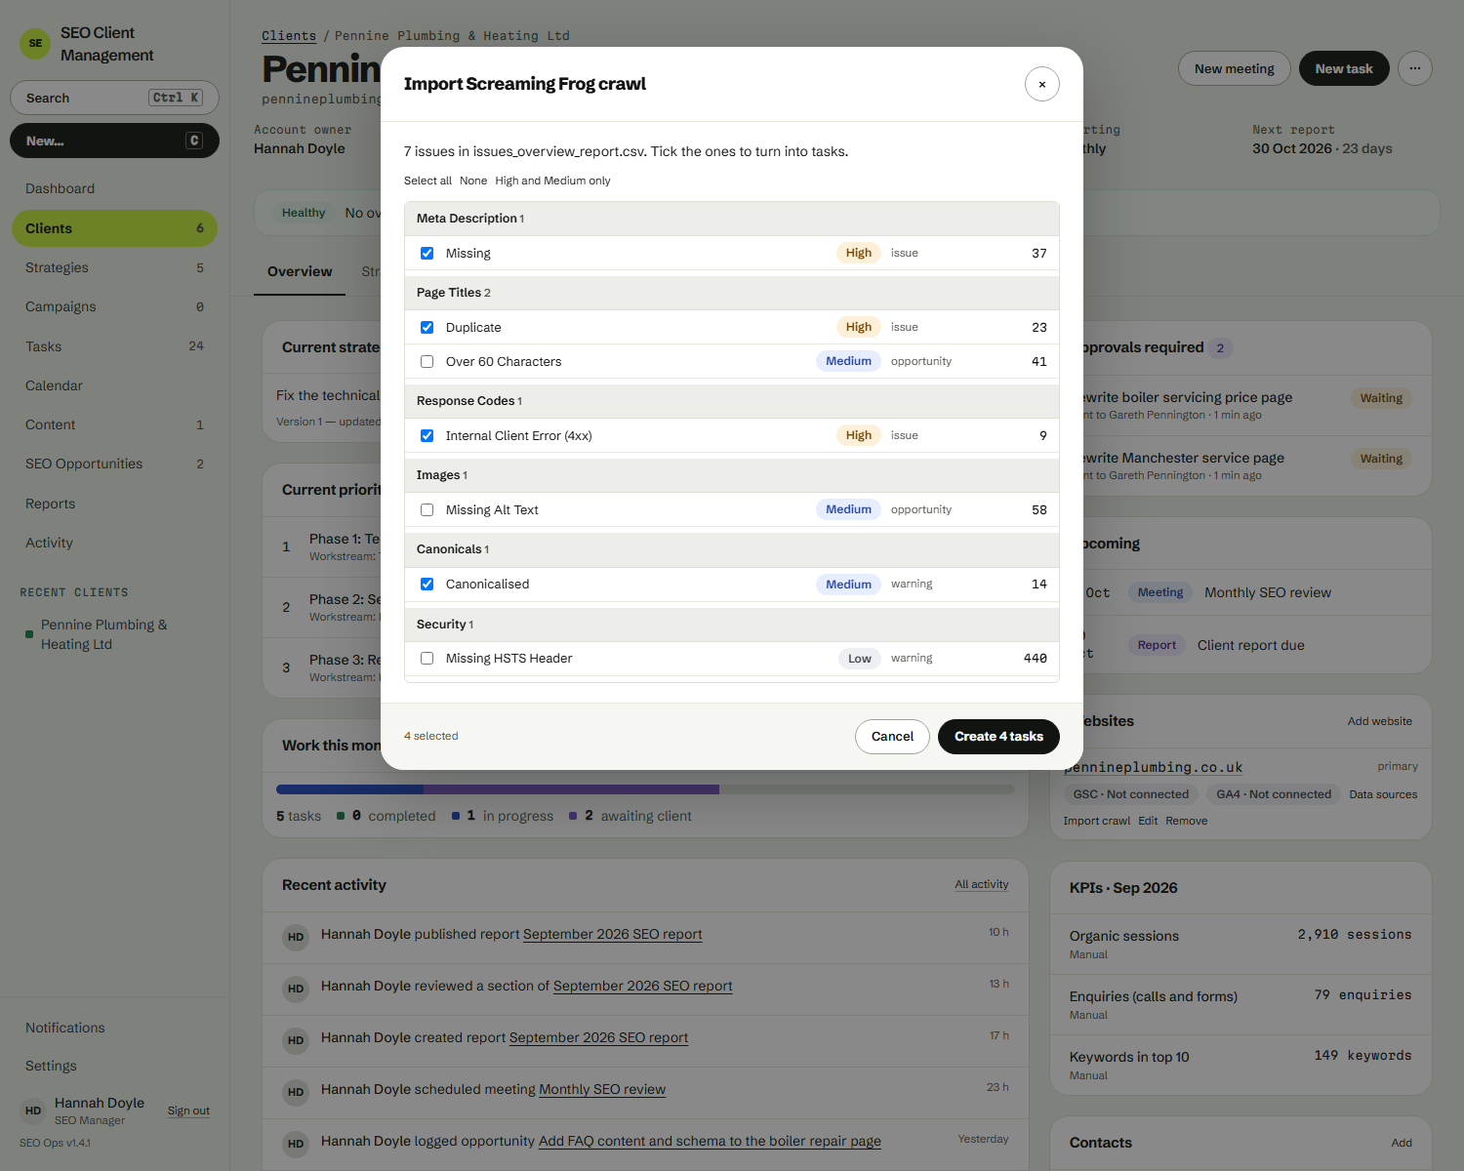Click the work this month progress bar

(645, 788)
